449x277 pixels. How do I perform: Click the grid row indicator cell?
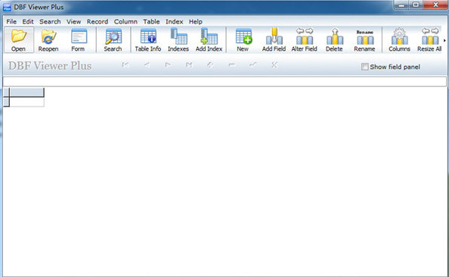point(6,102)
